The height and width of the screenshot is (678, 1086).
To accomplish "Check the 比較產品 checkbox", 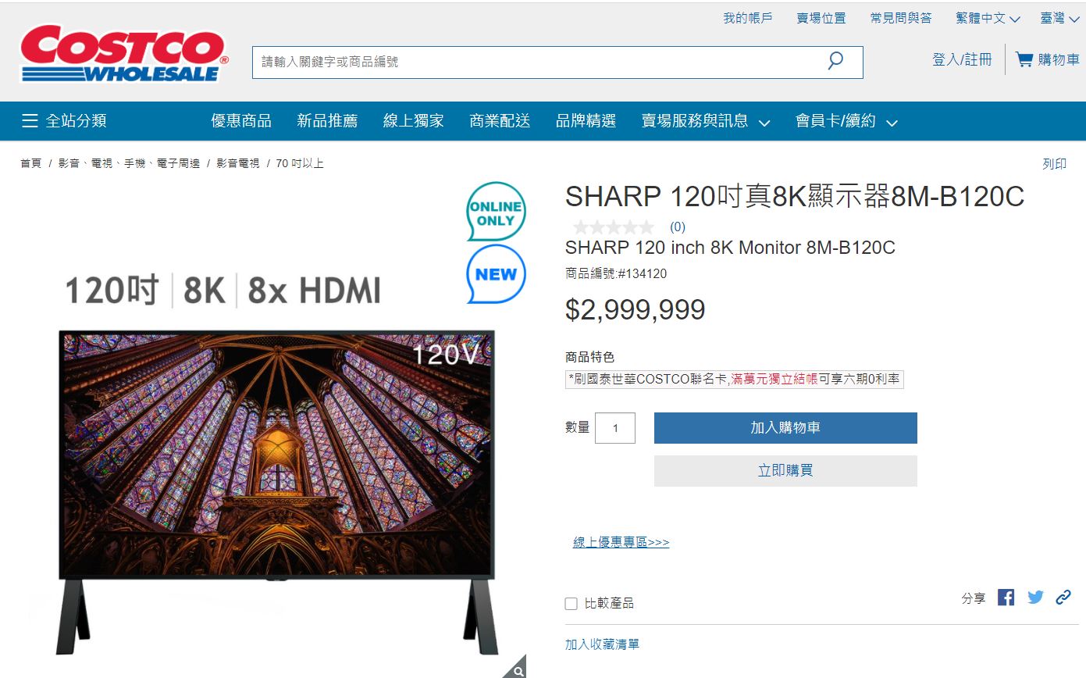I will pos(571,603).
